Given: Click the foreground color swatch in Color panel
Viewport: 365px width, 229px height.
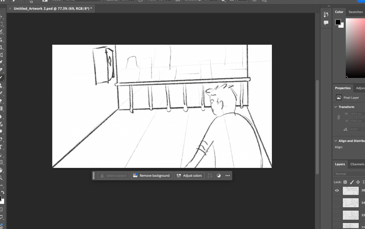Looking at the screenshot, I should 338,22.
